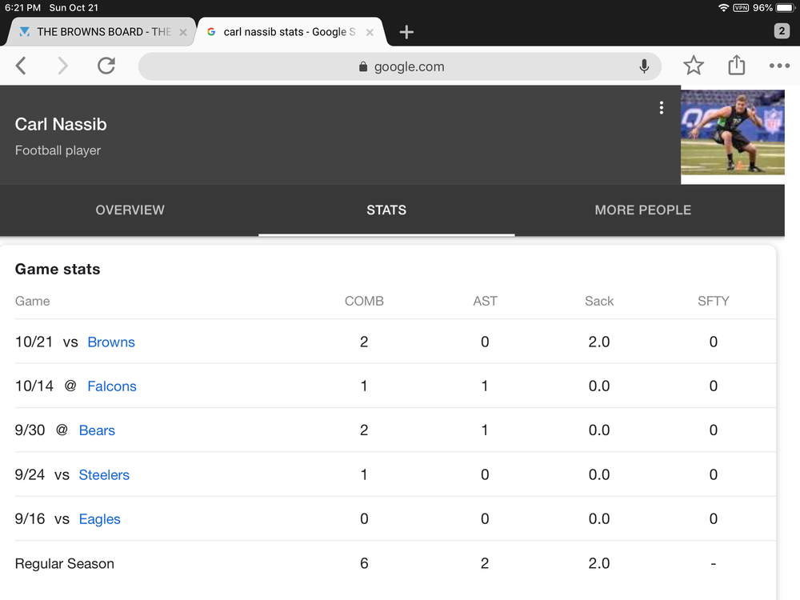
Task: Click the Carl Nassib name heading
Action: [61, 124]
